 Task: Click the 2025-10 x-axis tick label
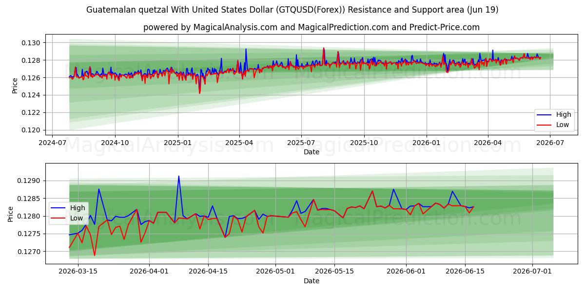pos(364,143)
